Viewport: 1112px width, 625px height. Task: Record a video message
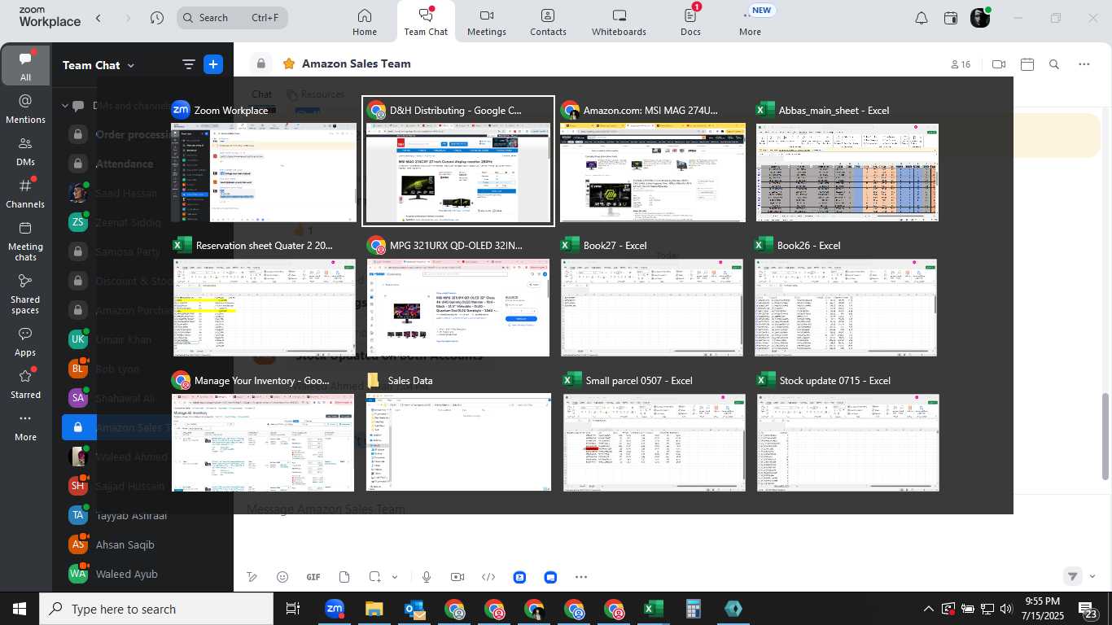pyautogui.click(x=457, y=577)
